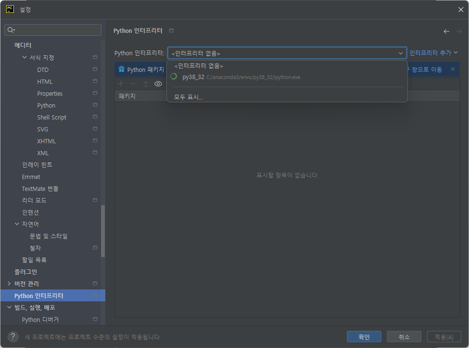This screenshot has height=348, width=469.
Task: Select XHTML in settings tree
Action: tap(46, 141)
